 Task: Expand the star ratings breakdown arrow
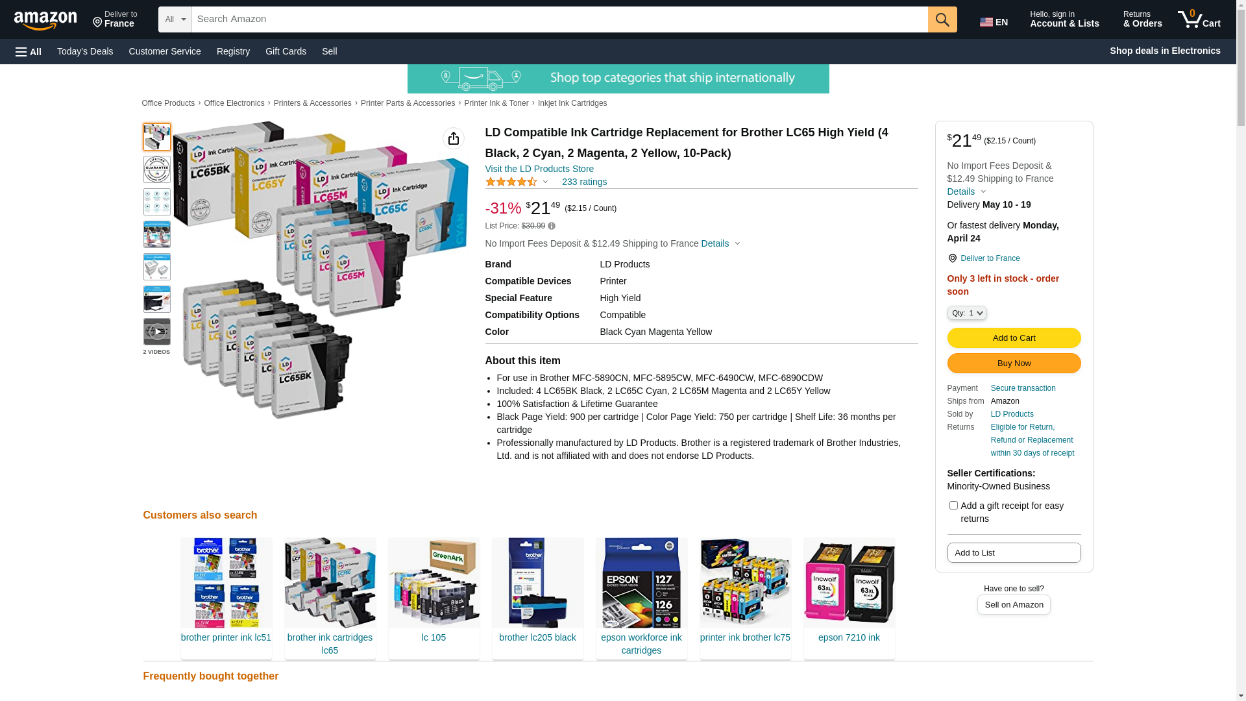[545, 182]
